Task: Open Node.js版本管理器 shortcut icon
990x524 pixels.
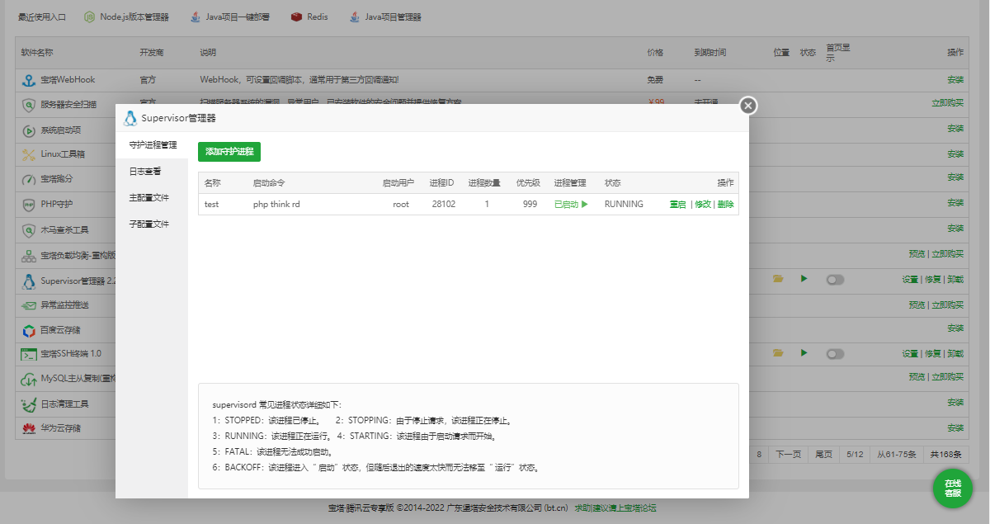Action: (90, 17)
